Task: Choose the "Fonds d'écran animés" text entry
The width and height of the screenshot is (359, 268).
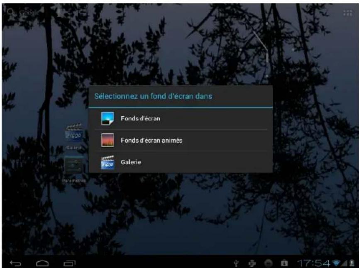Action: tap(151, 141)
